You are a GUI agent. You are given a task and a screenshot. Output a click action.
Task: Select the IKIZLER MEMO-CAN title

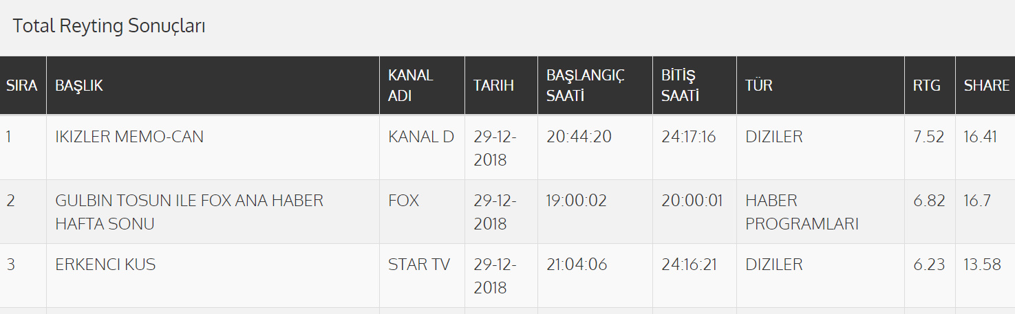[129, 137]
